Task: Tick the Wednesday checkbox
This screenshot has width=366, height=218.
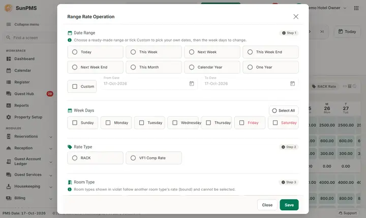Action: (x=175, y=123)
